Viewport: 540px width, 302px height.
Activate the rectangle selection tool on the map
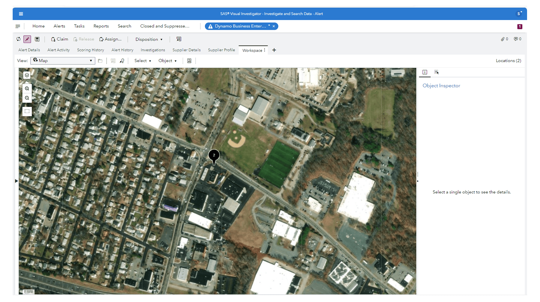pyautogui.click(x=27, y=111)
